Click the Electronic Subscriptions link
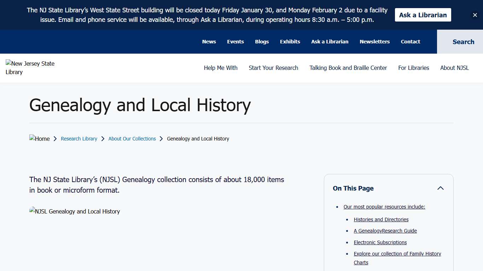 click(380, 242)
